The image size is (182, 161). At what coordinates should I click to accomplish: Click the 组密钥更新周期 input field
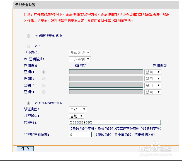click(80, 135)
